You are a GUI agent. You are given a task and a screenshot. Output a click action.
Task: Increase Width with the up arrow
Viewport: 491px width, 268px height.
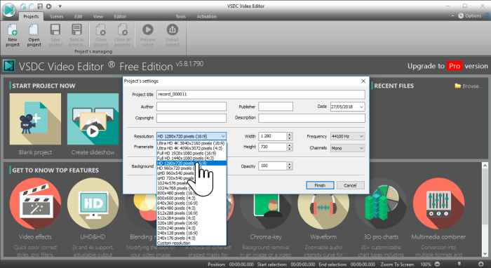[290, 134]
